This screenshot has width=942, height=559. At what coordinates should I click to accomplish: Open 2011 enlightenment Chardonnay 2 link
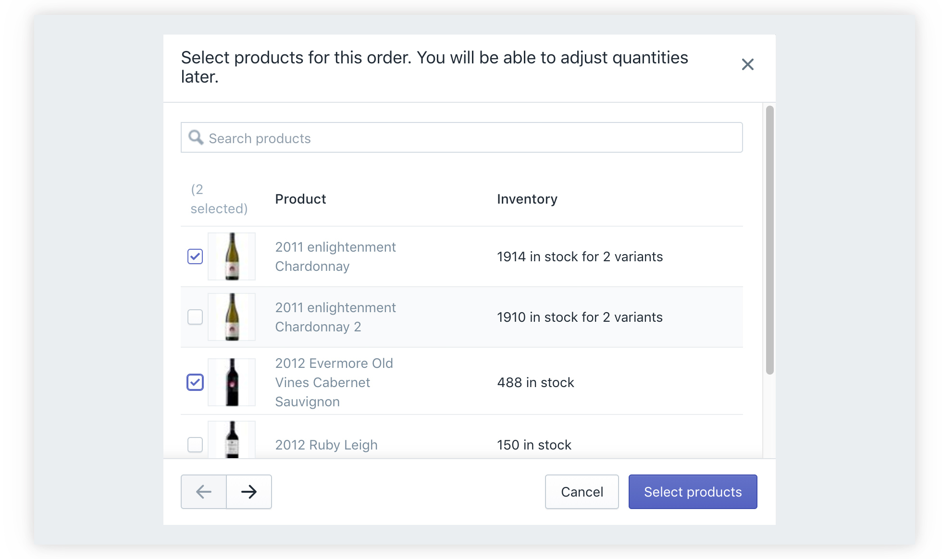(335, 317)
